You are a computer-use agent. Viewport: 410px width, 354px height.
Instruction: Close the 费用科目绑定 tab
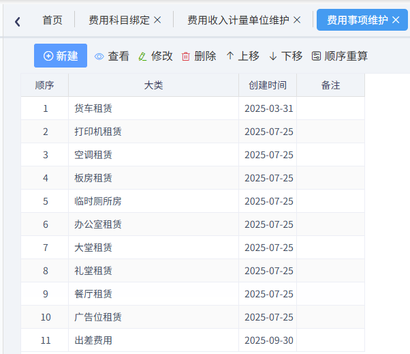[158, 20]
